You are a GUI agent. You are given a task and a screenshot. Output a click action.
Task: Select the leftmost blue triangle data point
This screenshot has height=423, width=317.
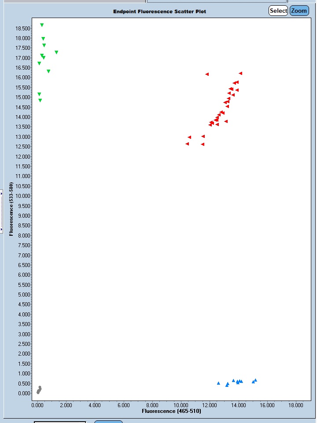tap(218, 383)
